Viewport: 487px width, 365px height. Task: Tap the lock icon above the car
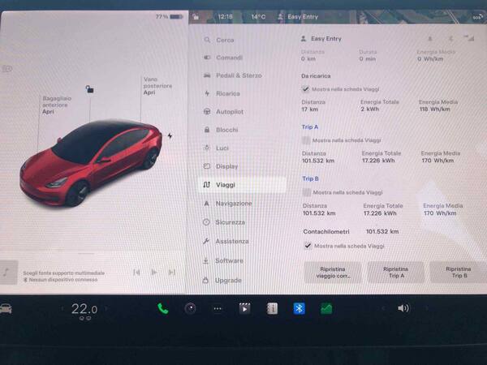pos(89,89)
